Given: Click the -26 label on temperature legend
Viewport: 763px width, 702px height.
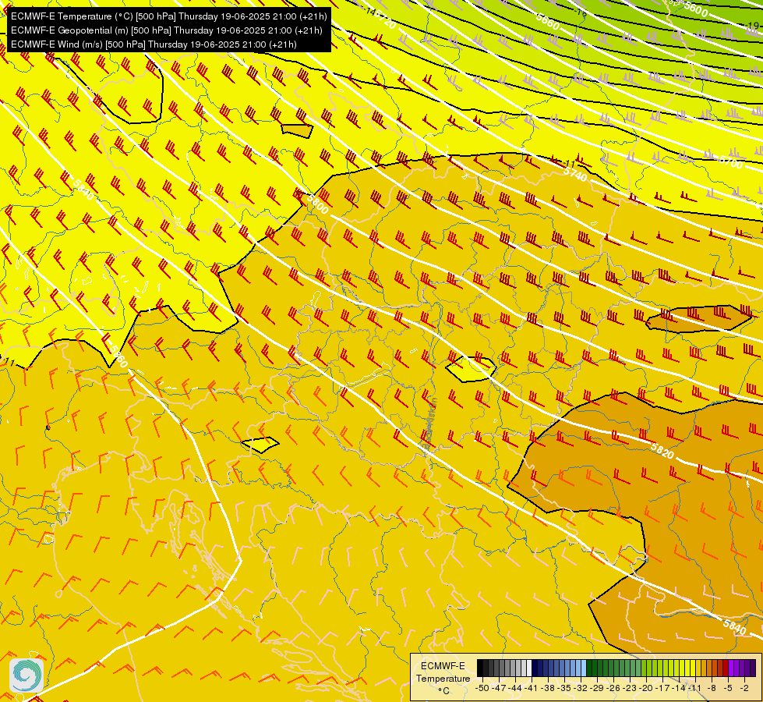Looking at the screenshot, I should 613,689.
